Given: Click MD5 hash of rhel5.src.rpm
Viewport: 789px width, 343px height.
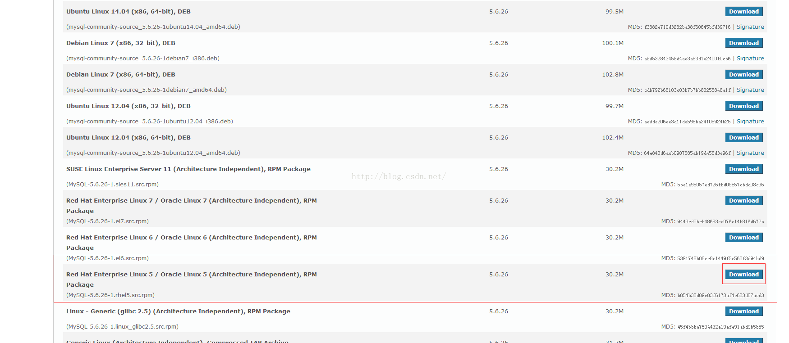Looking at the screenshot, I should coord(720,295).
